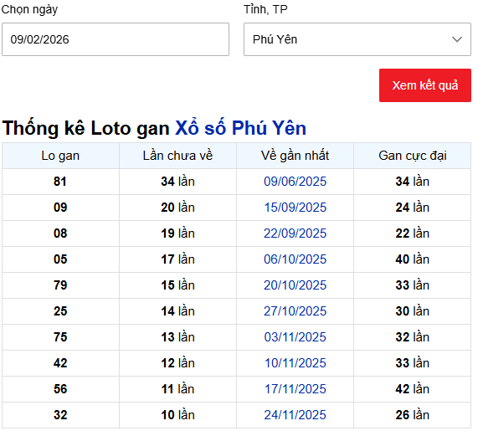Screen dimensions: 478x436
Task: Open date link 24/11/2025
Action: pos(296,415)
